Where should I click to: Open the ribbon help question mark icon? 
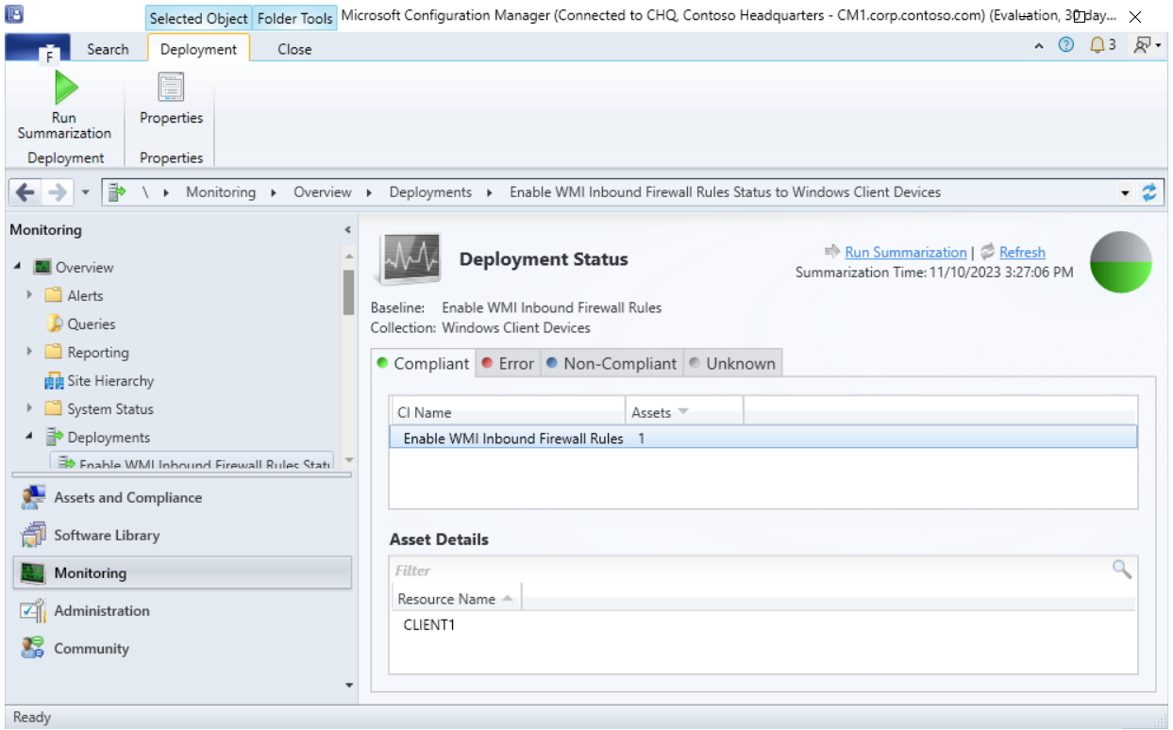pyautogui.click(x=1066, y=44)
